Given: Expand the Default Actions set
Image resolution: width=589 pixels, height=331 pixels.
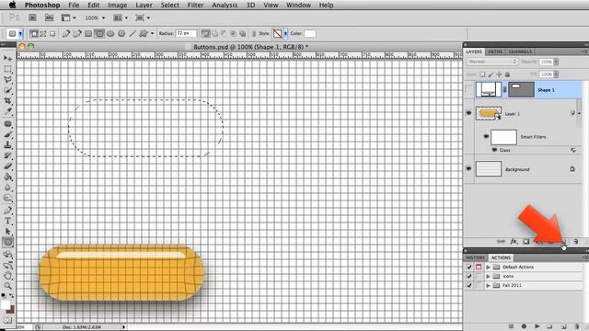Looking at the screenshot, I should coord(488,267).
